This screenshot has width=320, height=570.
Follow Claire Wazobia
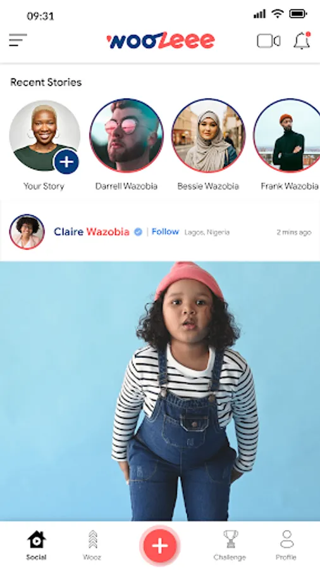tap(165, 232)
